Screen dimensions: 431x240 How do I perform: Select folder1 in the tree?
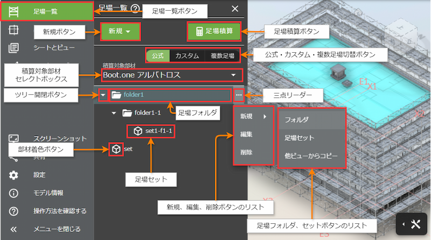(x=170, y=95)
